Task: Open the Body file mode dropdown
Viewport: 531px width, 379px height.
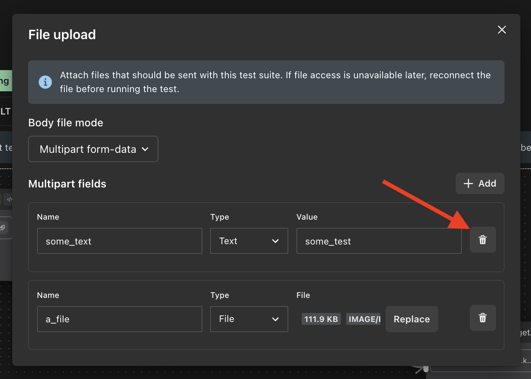Action: [x=93, y=149]
